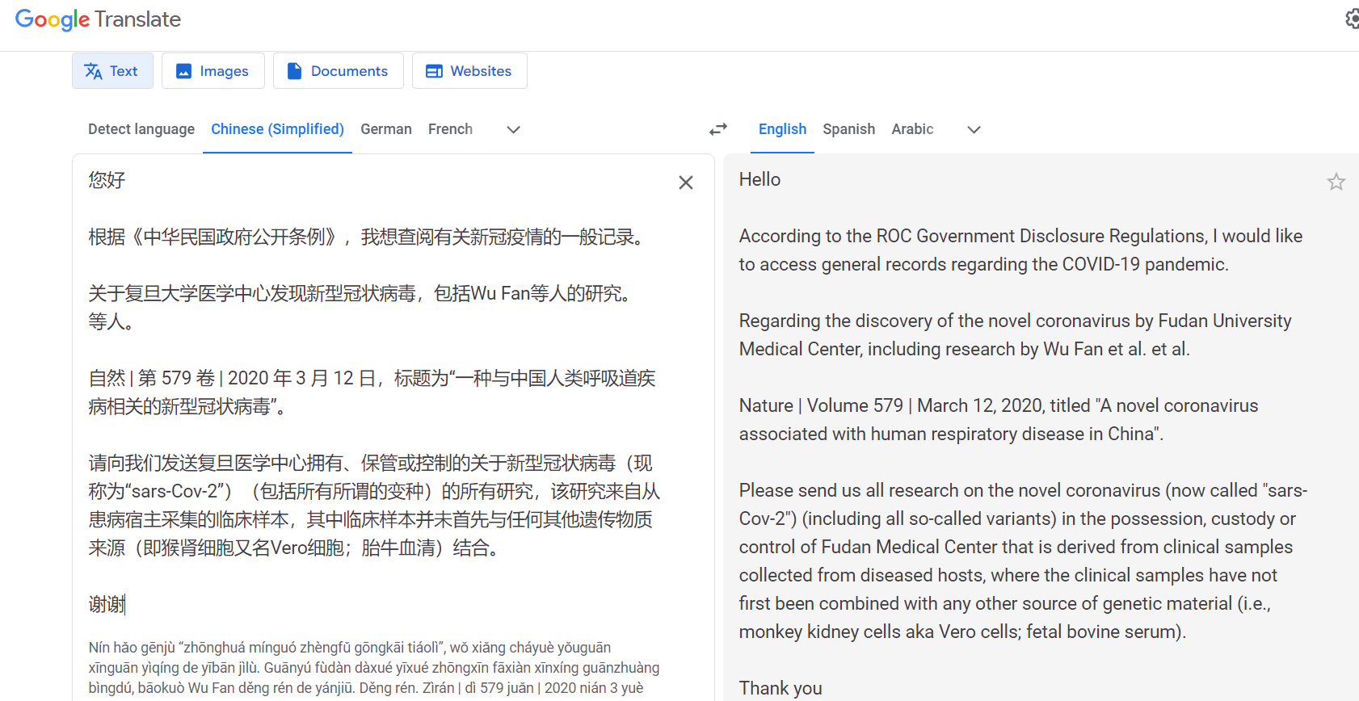The width and height of the screenshot is (1359, 701).
Task: Select the Text translation mode
Action: 112,71
